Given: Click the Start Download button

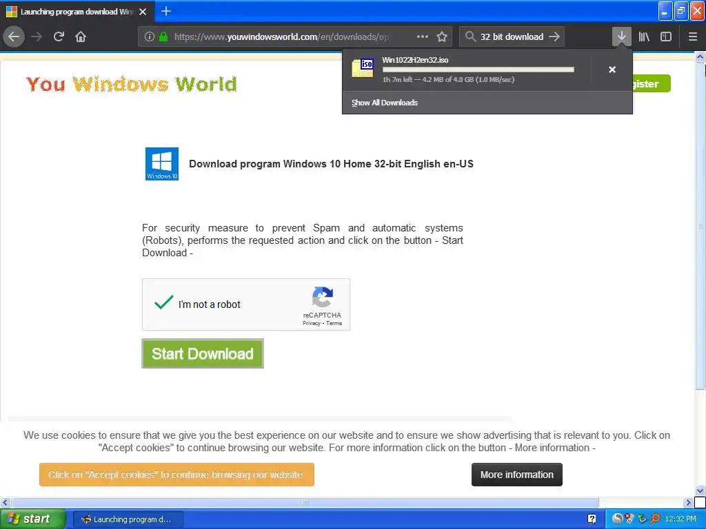Looking at the screenshot, I should [203, 353].
